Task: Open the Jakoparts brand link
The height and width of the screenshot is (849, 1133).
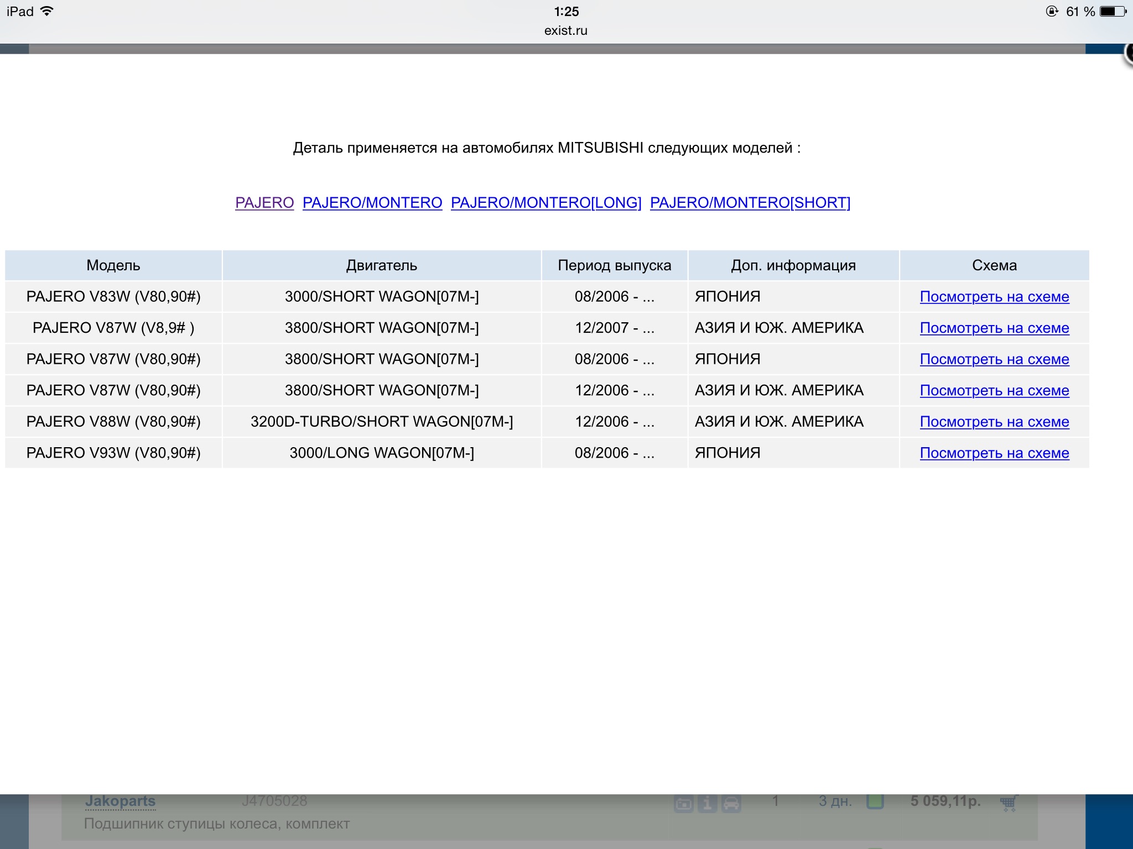Action: (x=120, y=801)
